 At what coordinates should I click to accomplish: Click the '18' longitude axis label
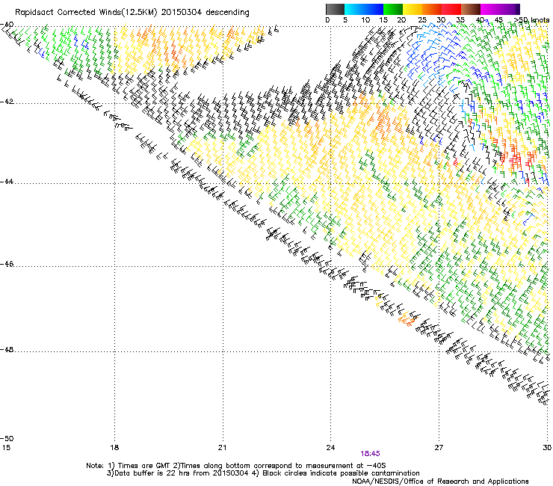[114, 448]
